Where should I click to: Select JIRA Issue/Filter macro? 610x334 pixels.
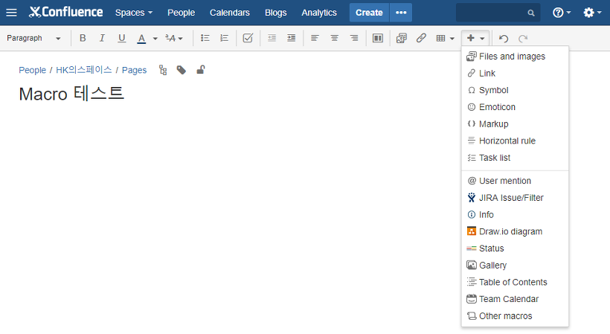pyautogui.click(x=515, y=198)
